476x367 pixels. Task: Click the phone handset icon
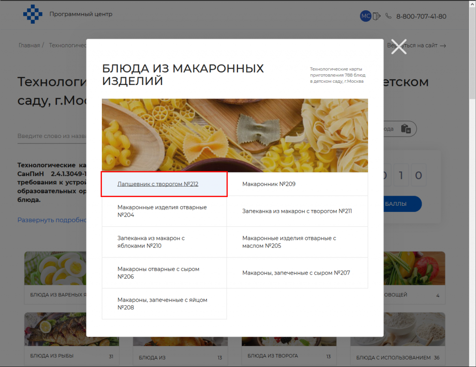point(389,16)
